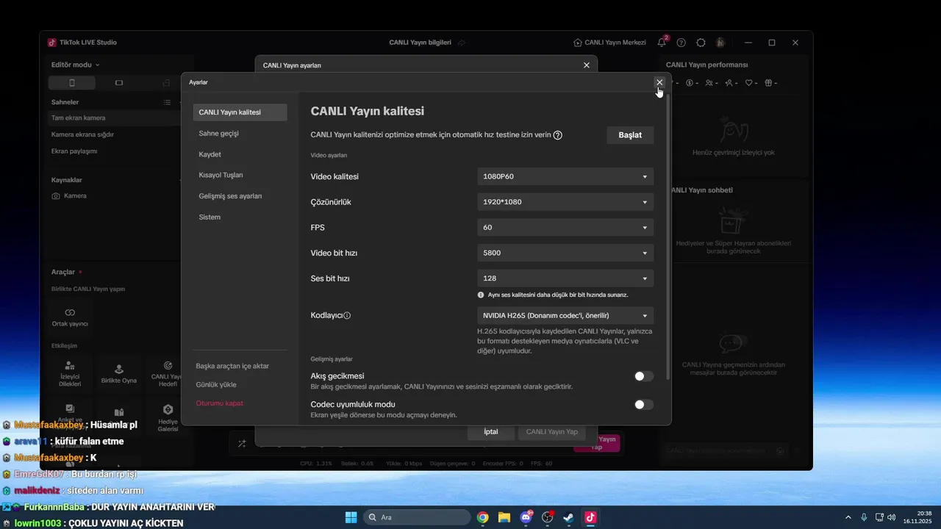
Task: Click microphone icon in system tray
Action: tap(864, 517)
